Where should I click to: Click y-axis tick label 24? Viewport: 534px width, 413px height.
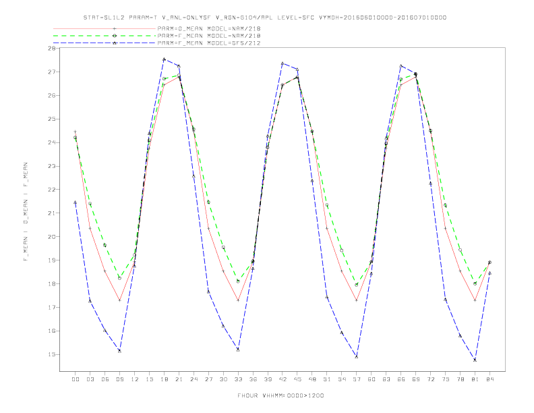(52, 142)
